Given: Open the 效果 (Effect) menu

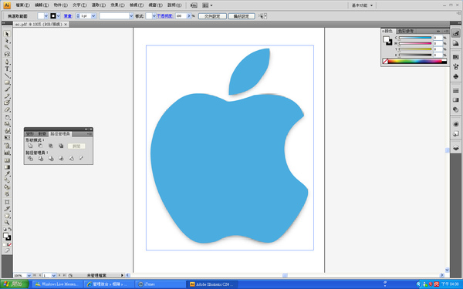Looking at the screenshot, I should [117, 5].
